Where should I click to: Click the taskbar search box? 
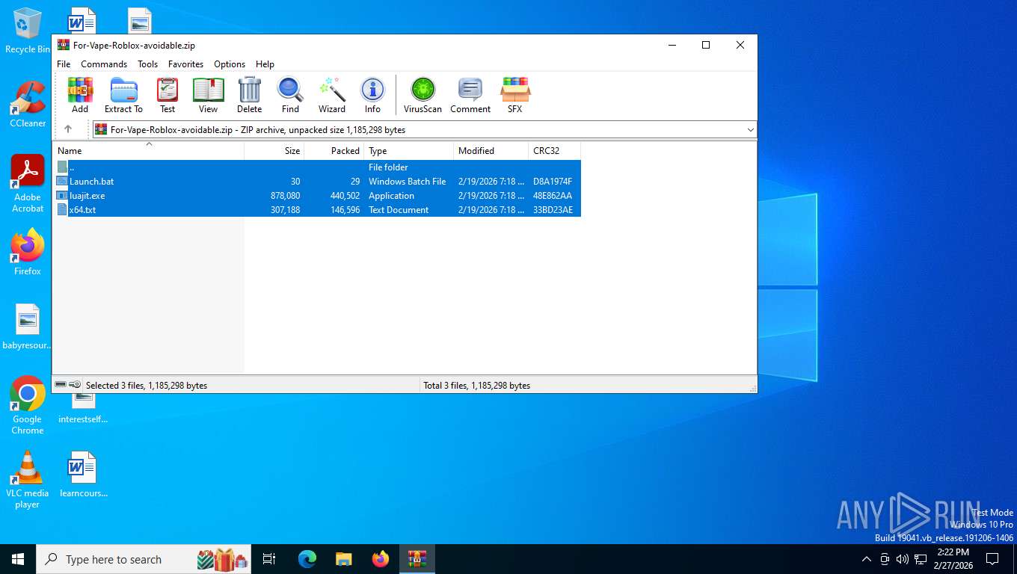[145, 559]
